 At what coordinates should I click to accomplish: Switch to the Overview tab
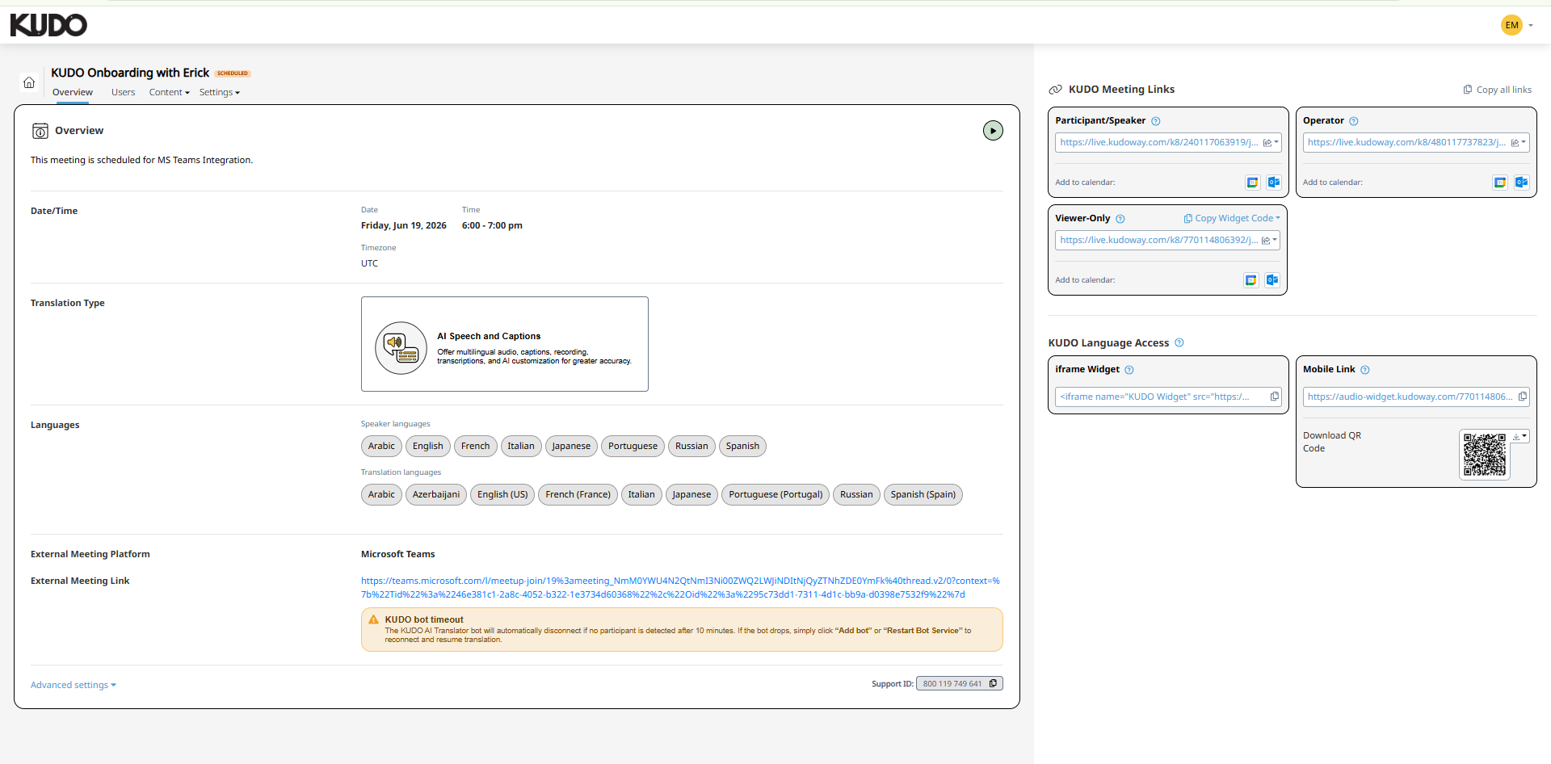click(73, 92)
